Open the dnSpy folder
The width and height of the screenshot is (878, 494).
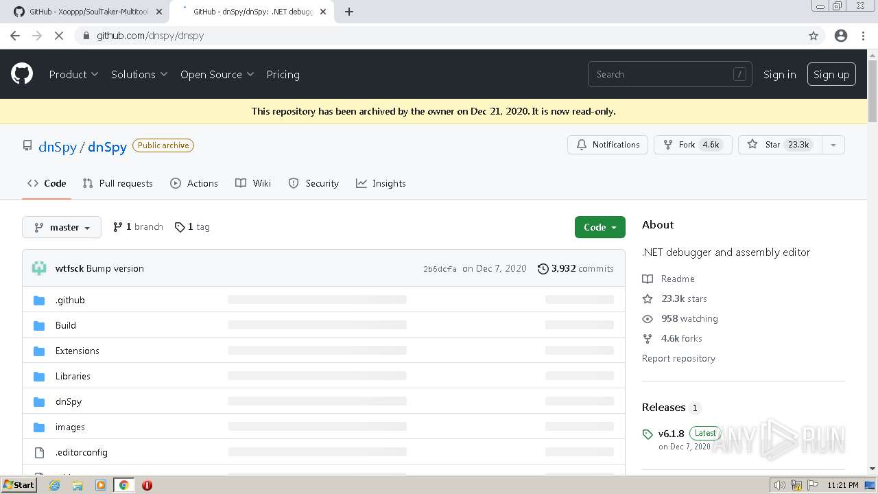coord(69,401)
